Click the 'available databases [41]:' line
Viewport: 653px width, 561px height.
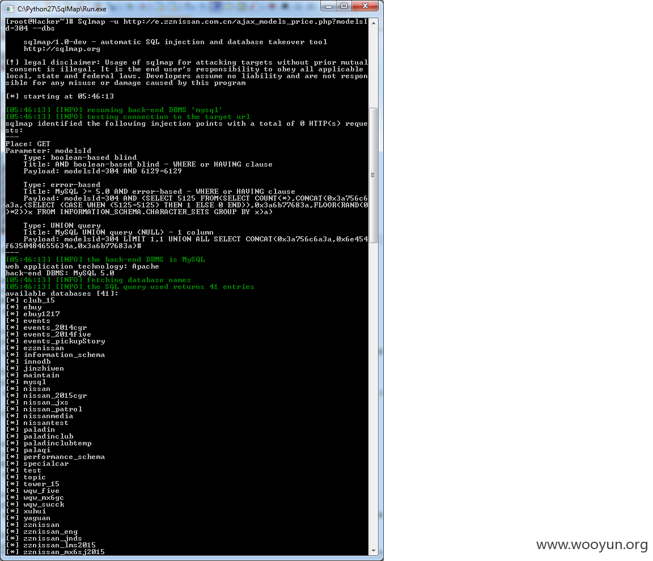tap(62, 294)
